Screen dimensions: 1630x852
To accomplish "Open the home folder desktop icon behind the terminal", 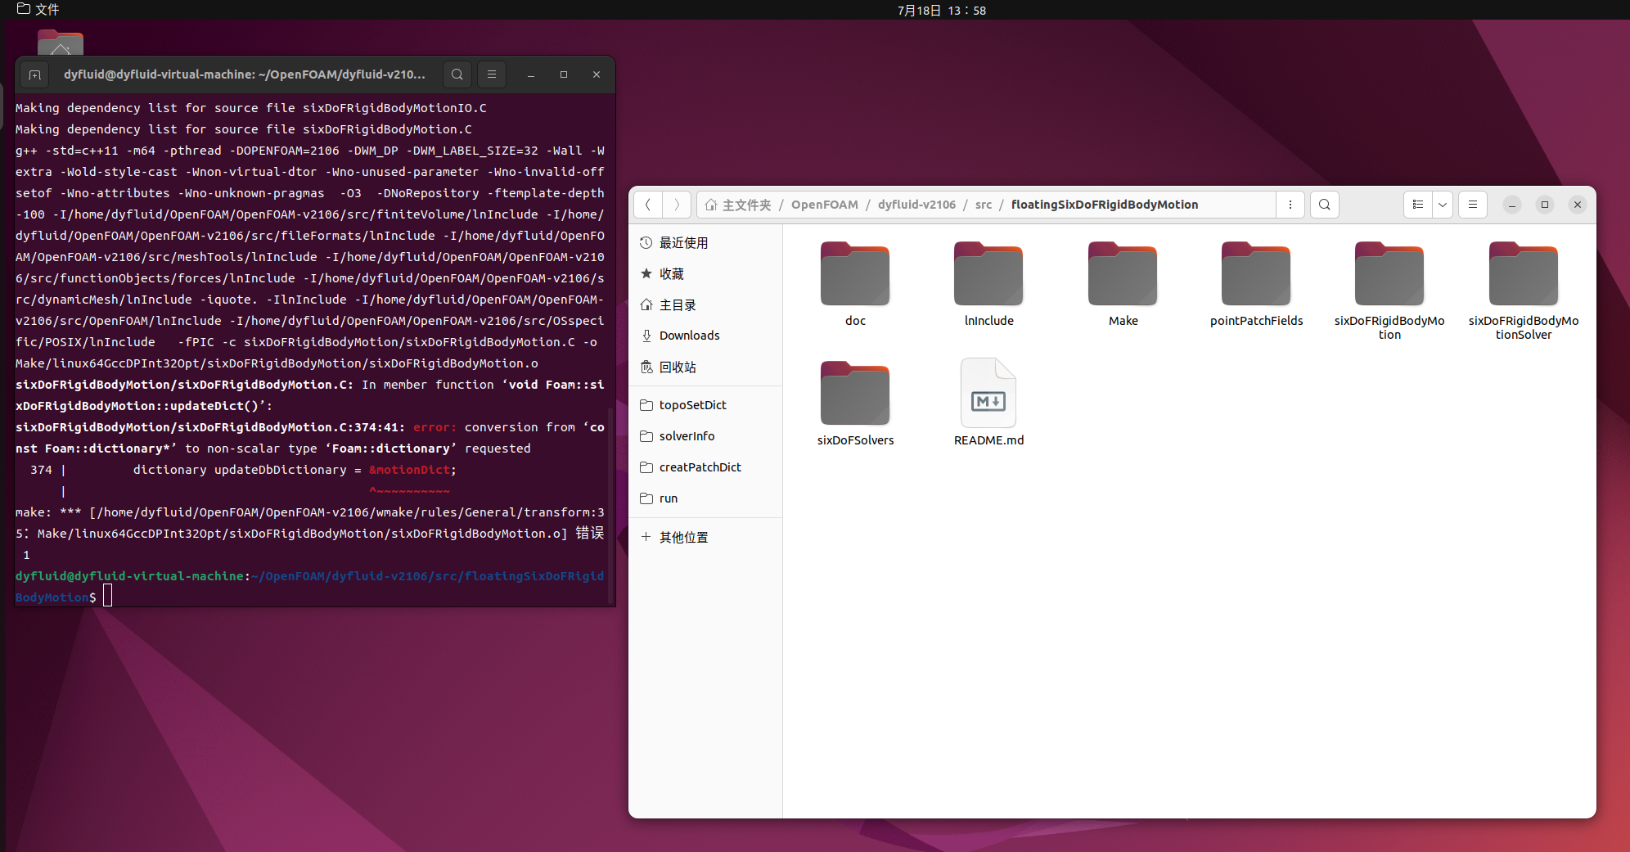I will click(x=61, y=43).
